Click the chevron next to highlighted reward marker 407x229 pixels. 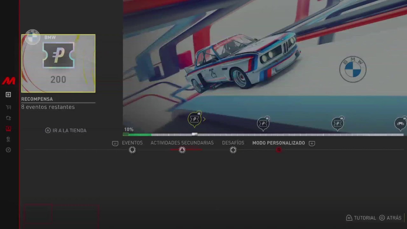tap(204, 119)
